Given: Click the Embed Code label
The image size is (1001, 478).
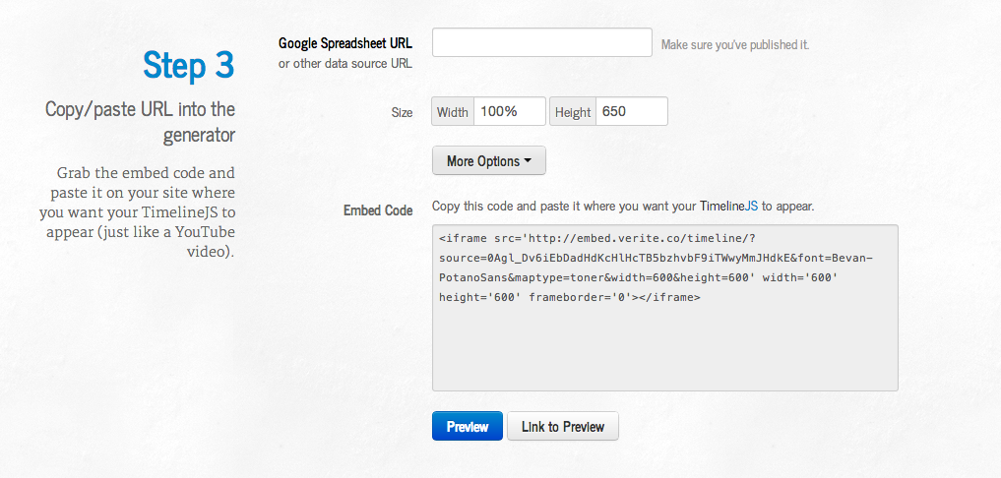Looking at the screenshot, I should (x=378, y=209).
